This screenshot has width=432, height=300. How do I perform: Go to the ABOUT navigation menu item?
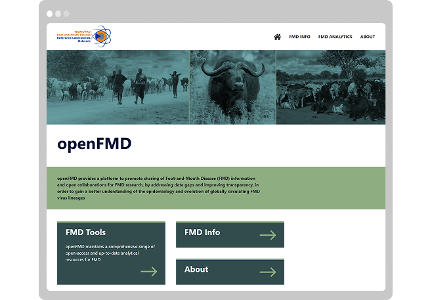coord(368,37)
